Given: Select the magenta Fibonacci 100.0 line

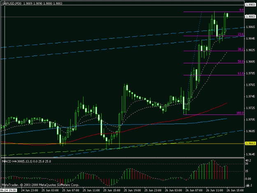Looking at the screenshot, I should 214,115.
